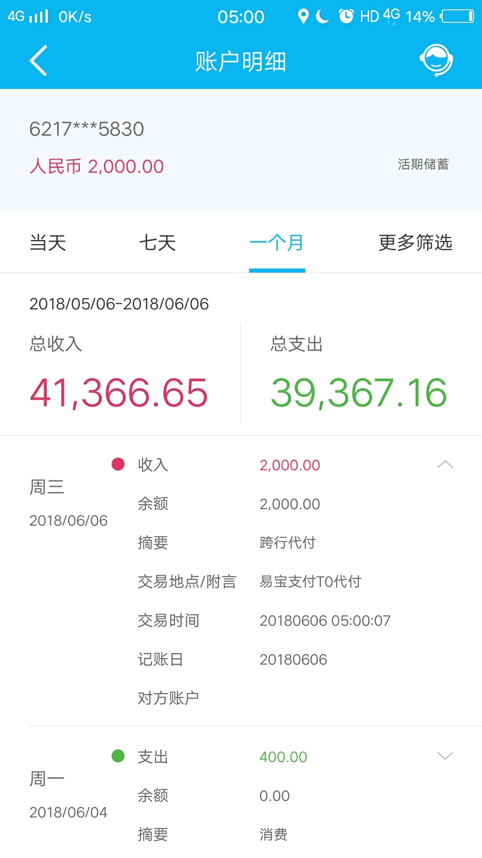Tap the green expense dot for 2018/06/04
The image size is (482, 858).
pyautogui.click(x=118, y=756)
